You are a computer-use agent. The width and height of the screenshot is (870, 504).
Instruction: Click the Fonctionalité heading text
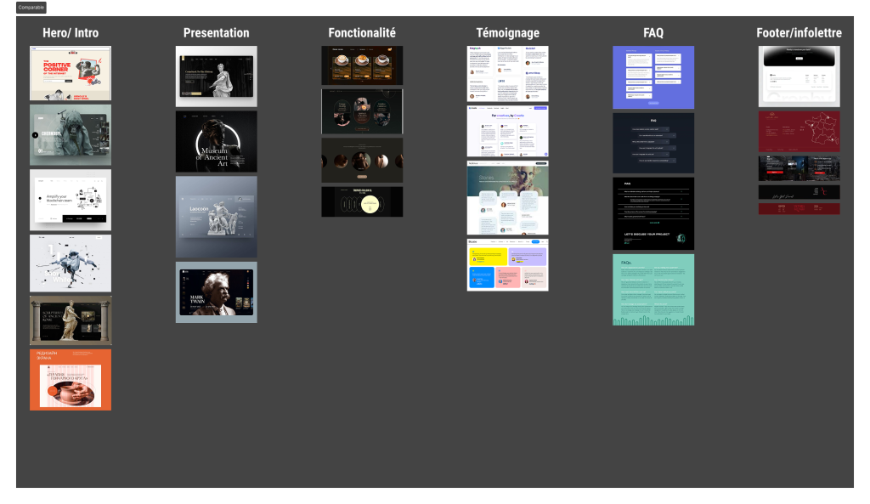click(362, 33)
